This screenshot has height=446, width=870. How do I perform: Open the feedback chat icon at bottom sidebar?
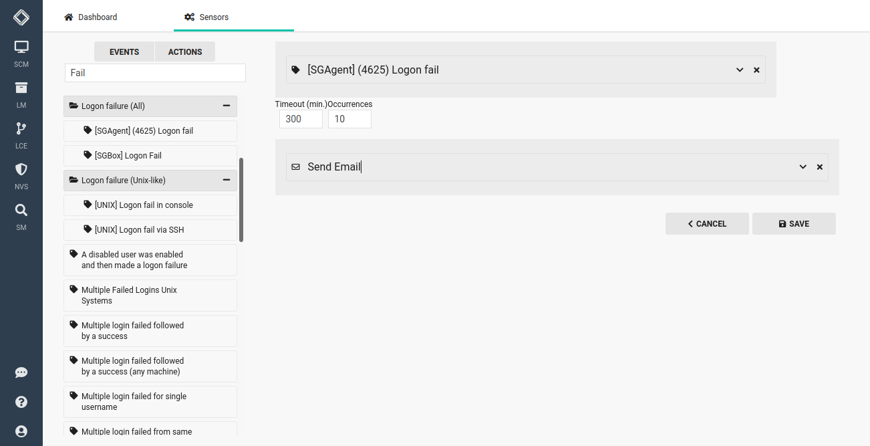[x=21, y=372]
